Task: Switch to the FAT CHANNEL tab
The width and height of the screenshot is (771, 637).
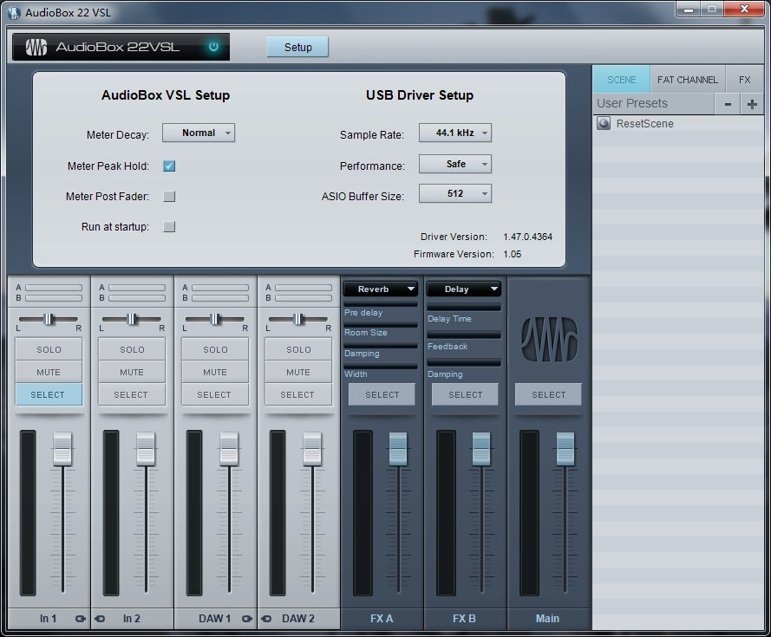Action: [x=688, y=80]
